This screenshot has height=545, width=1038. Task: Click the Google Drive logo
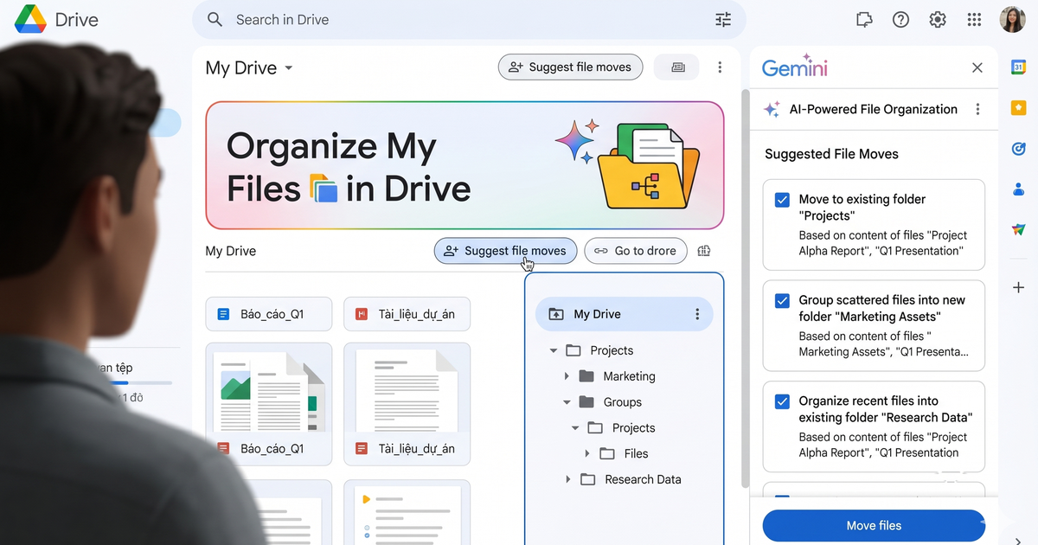[x=30, y=19]
